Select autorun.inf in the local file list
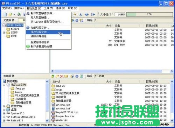This screenshot has height=128, width=175. [x=63, y=108]
